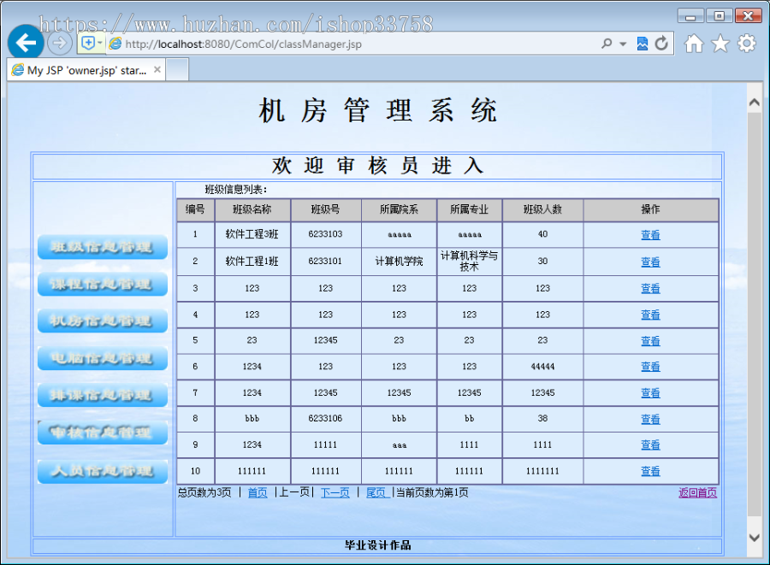Click 查看 on the 软件工程3班 row

click(650, 234)
